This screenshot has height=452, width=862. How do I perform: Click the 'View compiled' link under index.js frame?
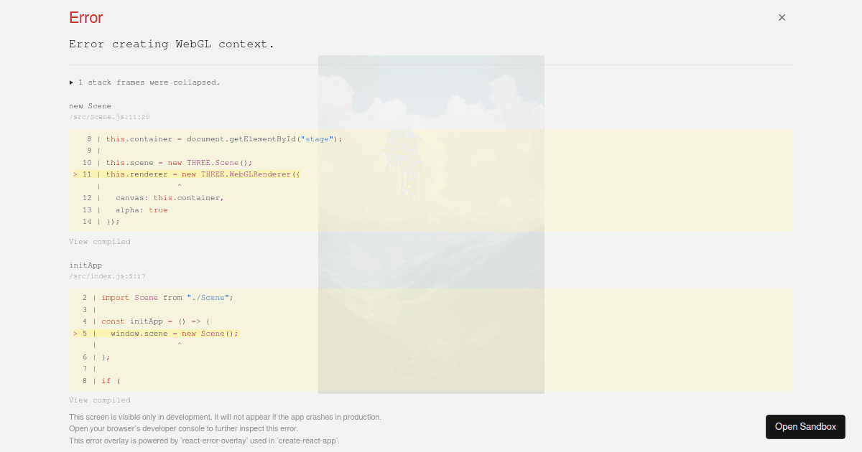tap(100, 400)
